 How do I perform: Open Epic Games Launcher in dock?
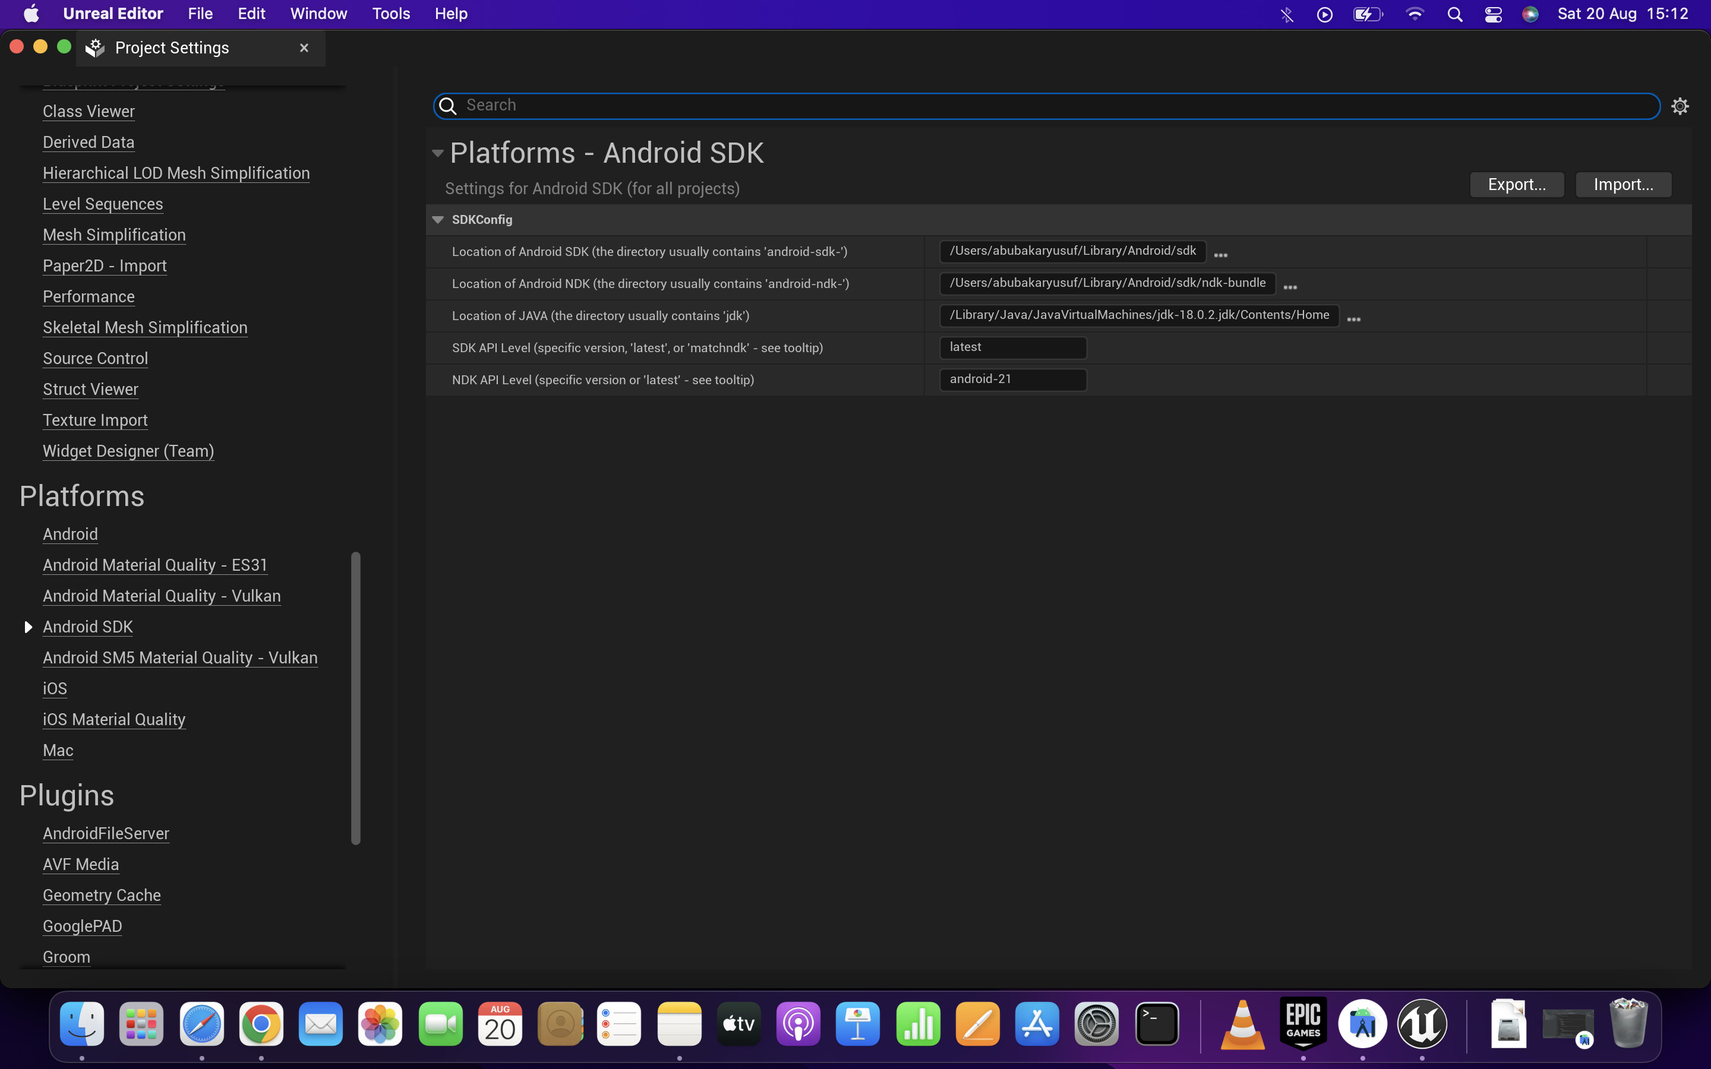(x=1303, y=1023)
